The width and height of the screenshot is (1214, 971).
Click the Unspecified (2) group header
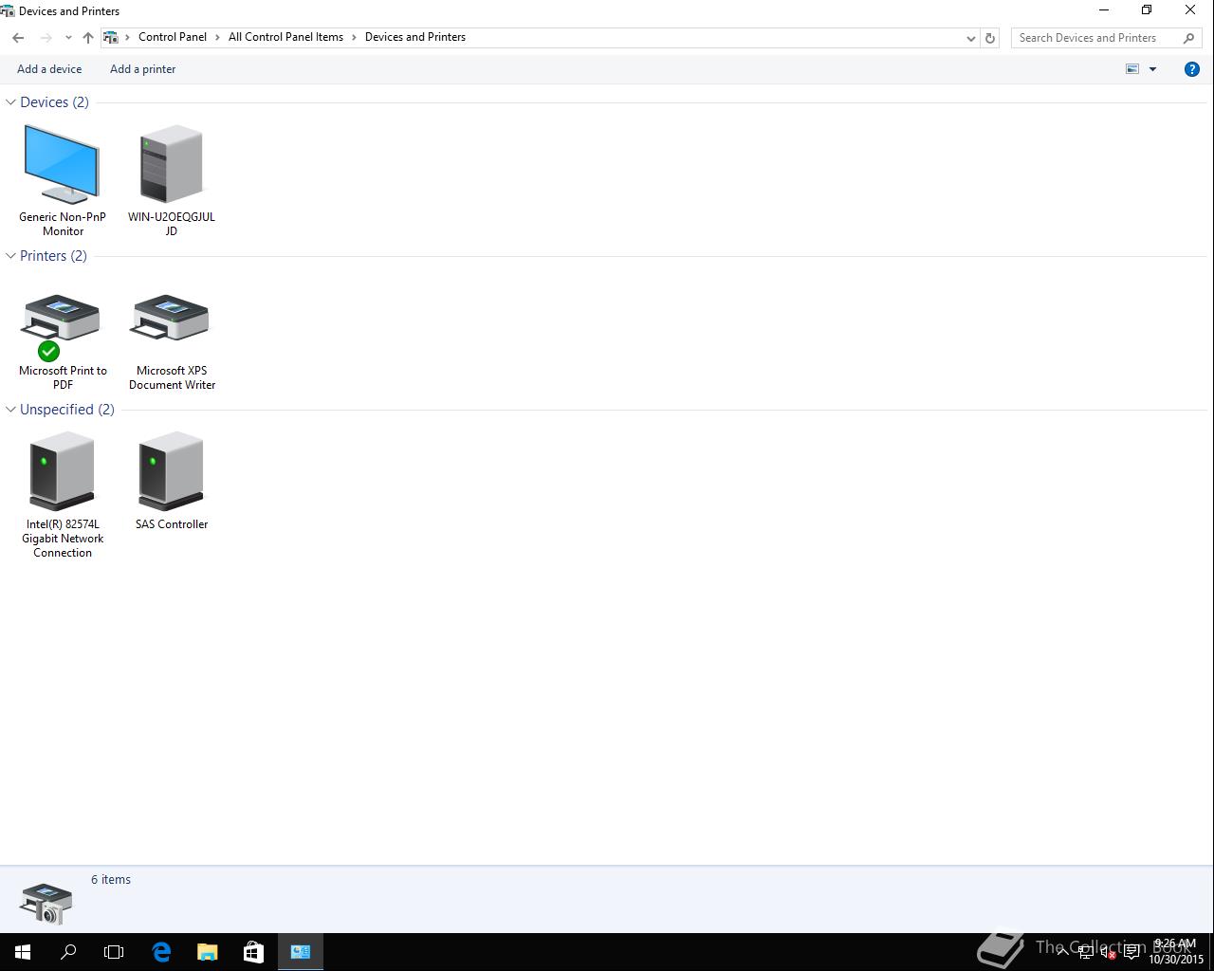[x=67, y=410]
